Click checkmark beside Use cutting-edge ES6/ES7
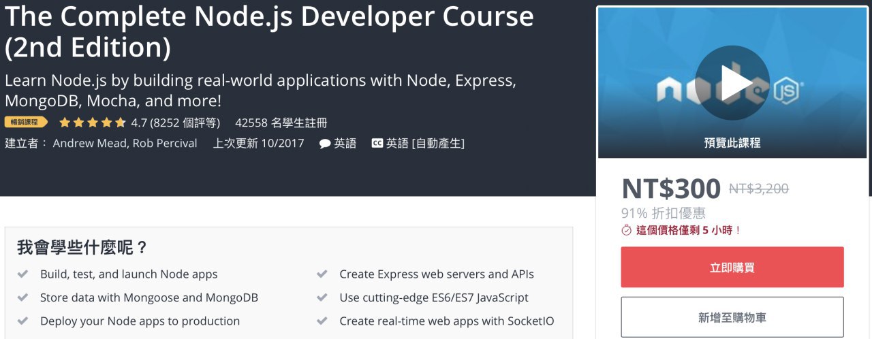 322,297
